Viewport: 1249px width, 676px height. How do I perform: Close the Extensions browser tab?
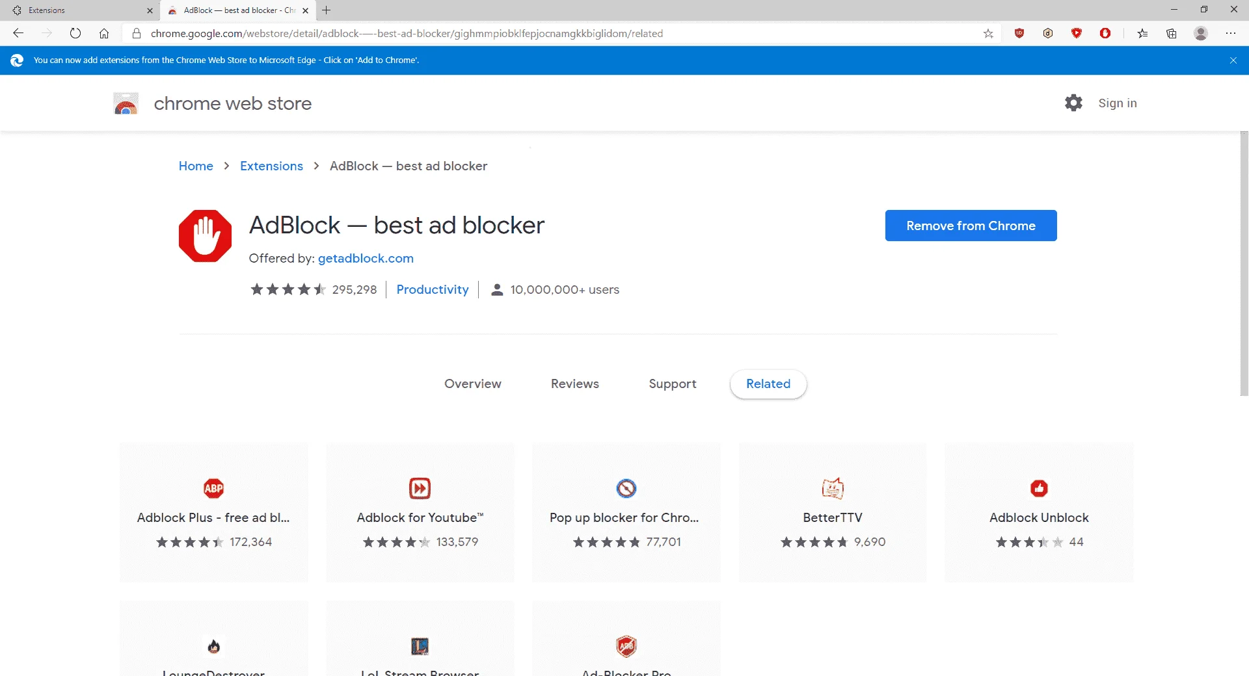point(150,10)
